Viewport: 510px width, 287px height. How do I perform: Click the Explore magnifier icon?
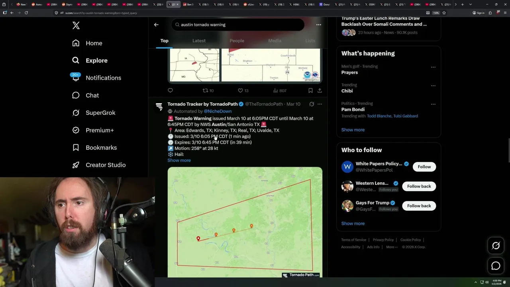[76, 61]
